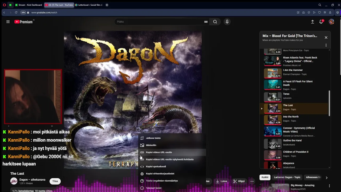Image resolution: width=341 pixels, height=192 pixels.
Task: Select Kopioi upotuskoodi menu entry
Action: coord(172,166)
